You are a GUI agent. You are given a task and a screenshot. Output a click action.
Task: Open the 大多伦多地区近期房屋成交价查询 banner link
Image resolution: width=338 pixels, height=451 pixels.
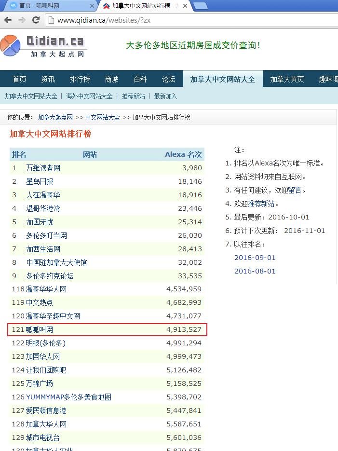click(193, 45)
